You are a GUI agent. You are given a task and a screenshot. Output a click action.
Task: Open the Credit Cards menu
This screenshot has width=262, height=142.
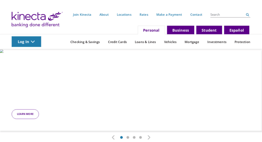pos(117,42)
